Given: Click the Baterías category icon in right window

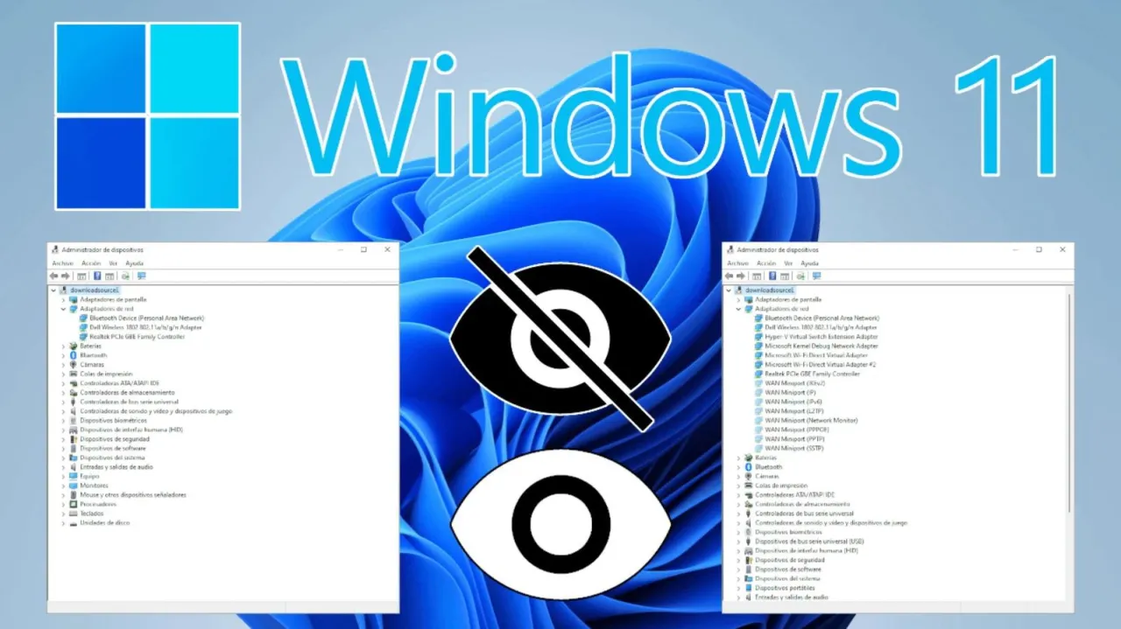Looking at the screenshot, I should pyautogui.click(x=749, y=457).
